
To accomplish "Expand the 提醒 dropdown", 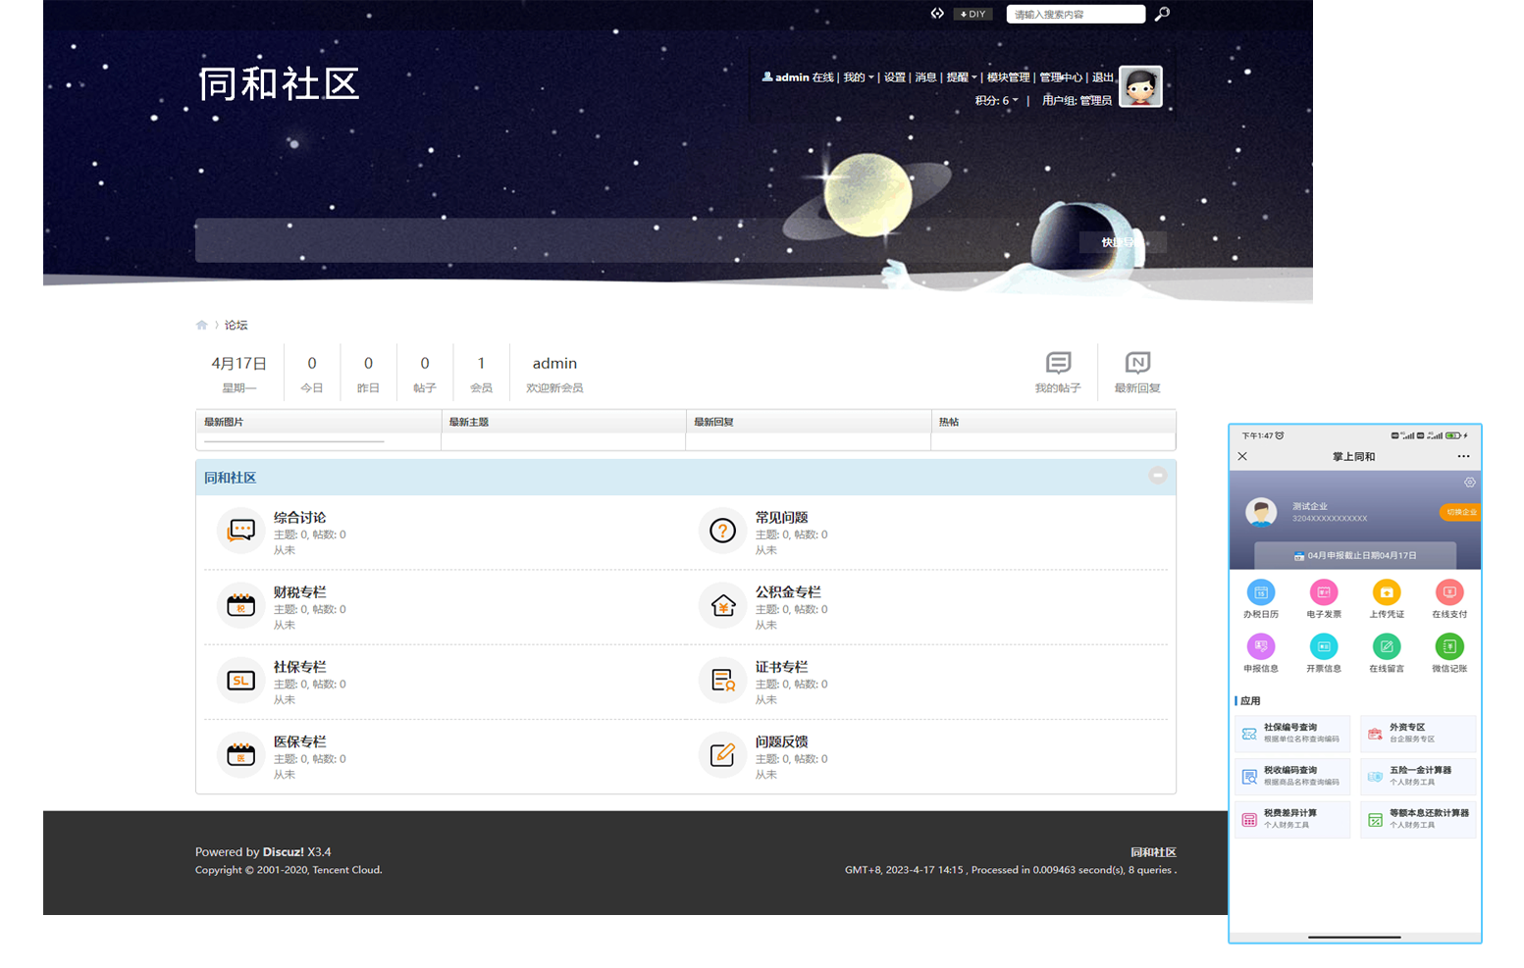I will coord(961,77).
